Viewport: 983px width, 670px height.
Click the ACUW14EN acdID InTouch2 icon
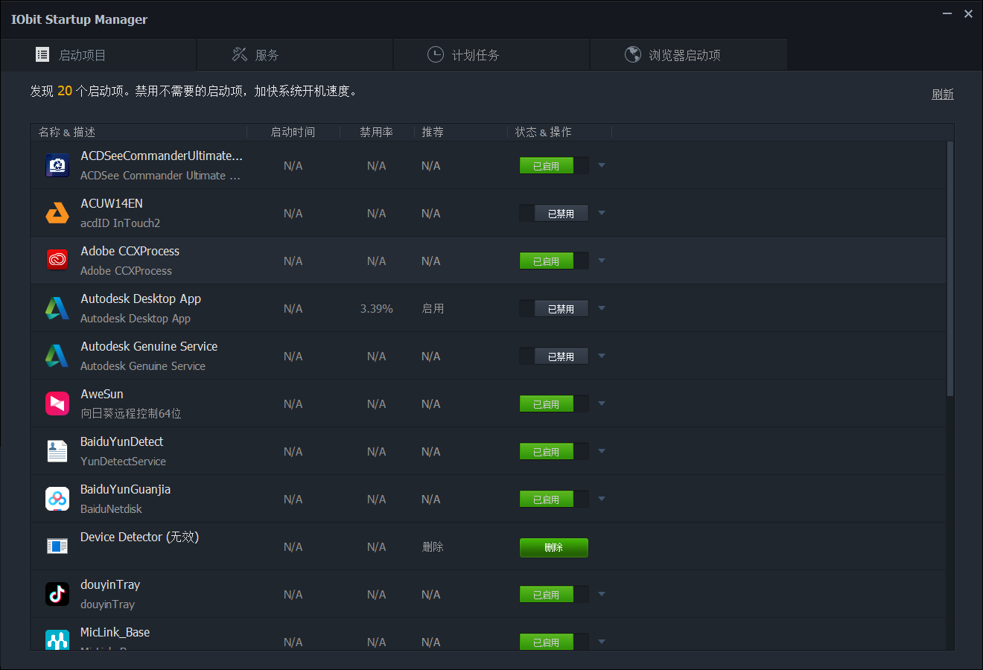[x=57, y=213]
